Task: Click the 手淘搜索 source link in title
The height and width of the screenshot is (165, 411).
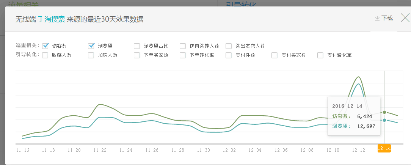Action: 52,20
